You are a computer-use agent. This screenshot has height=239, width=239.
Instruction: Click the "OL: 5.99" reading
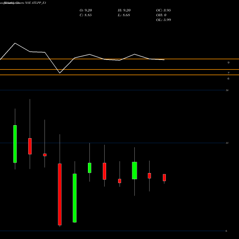(163, 20)
